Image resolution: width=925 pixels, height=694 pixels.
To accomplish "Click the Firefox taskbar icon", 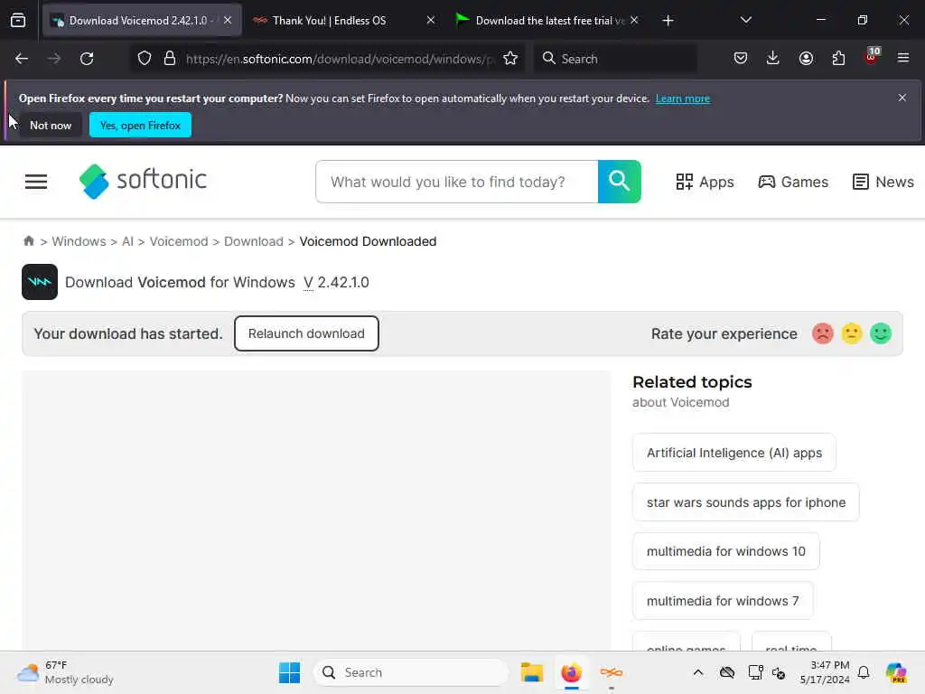I will 571,672.
